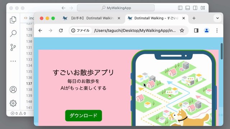
Task: Go forward in VS Code title bar
Action: click(x=71, y=8)
